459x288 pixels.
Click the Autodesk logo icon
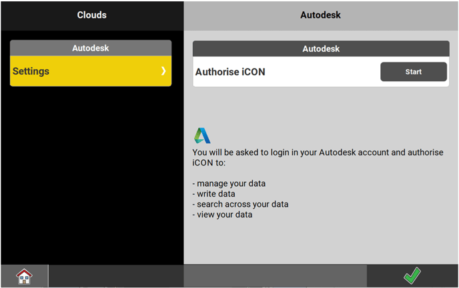coord(202,135)
